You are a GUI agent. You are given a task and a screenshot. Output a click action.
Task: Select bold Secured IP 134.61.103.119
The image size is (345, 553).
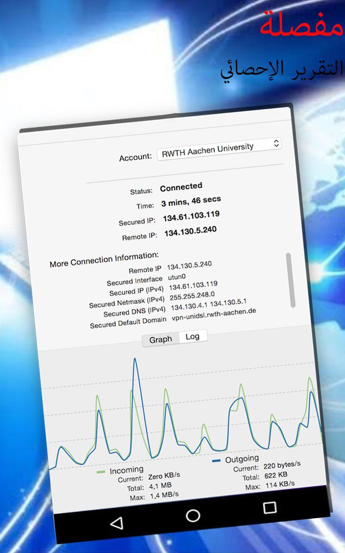coord(191,216)
